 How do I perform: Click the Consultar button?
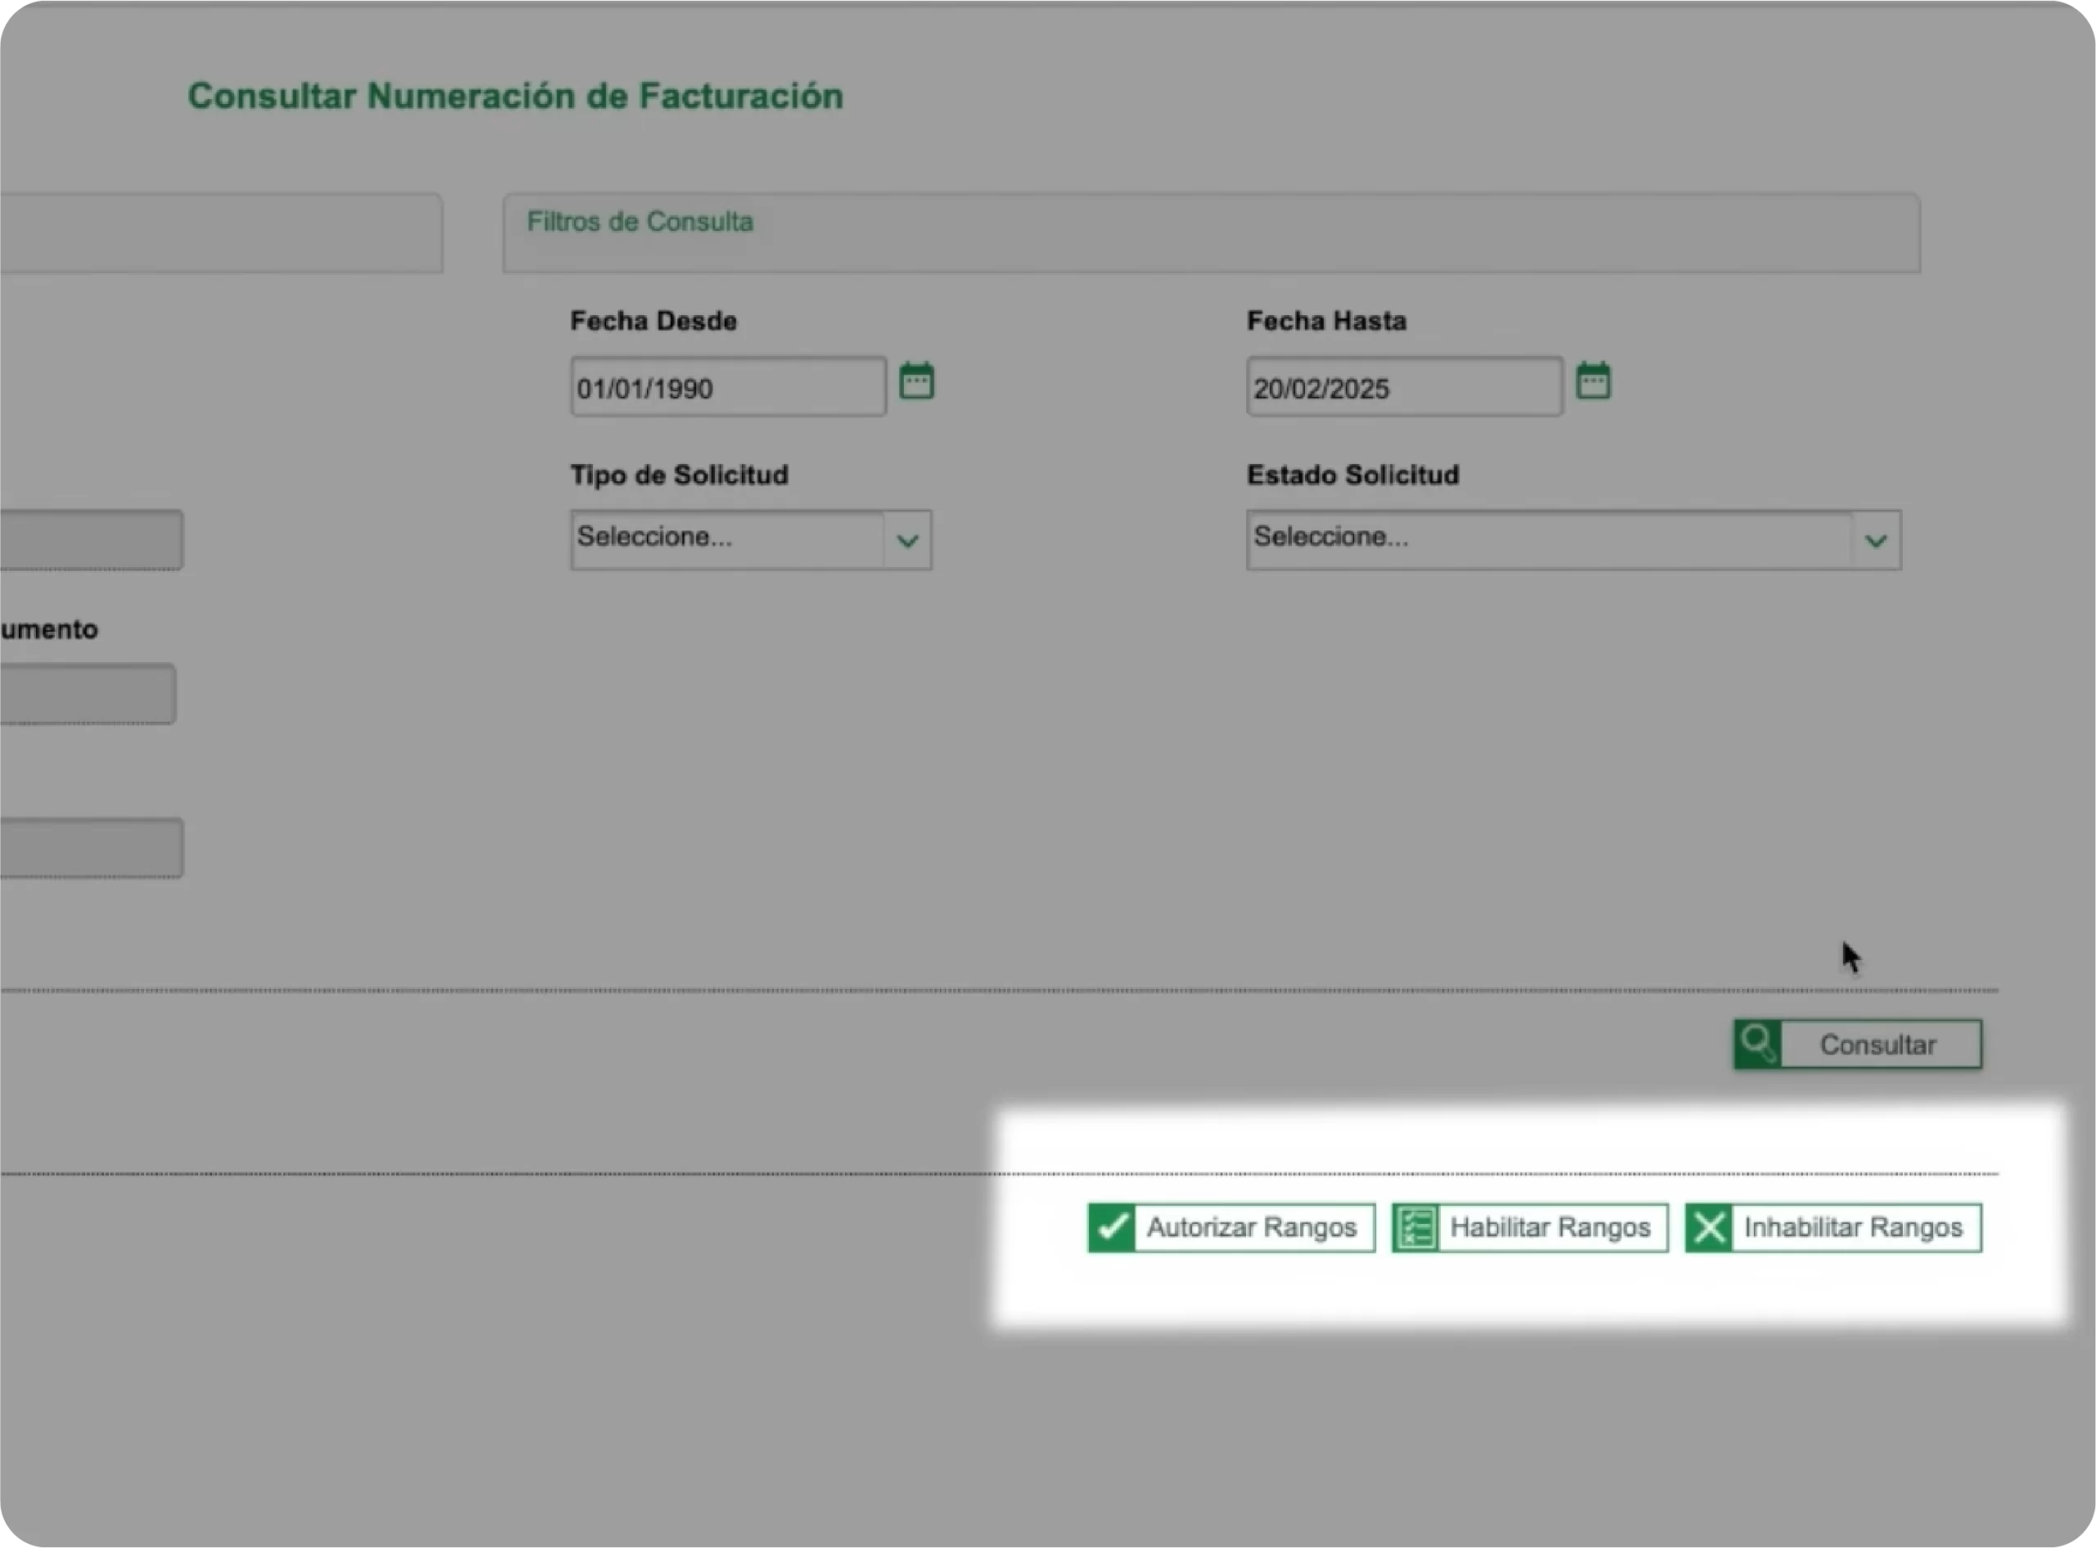point(1857,1044)
